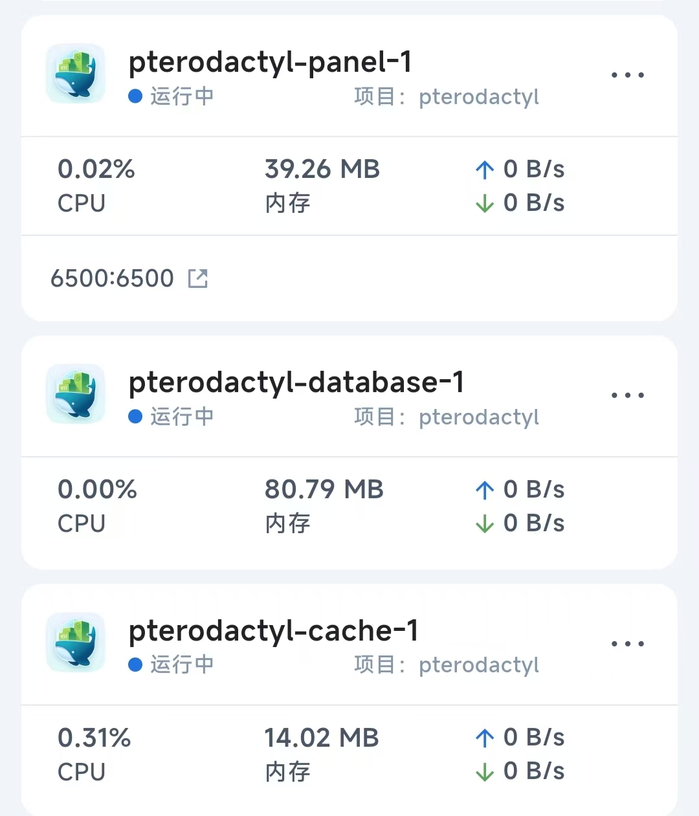Click the pterodactyl project label on database-1 card
Viewport: 699px width, 816px height.
pos(479,417)
